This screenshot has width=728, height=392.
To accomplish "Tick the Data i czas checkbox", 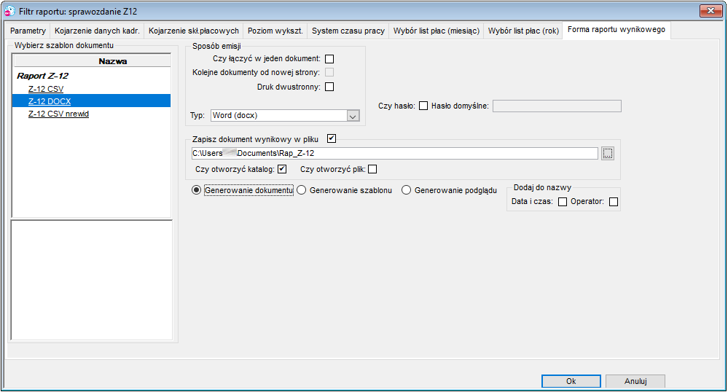I will pos(563,202).
